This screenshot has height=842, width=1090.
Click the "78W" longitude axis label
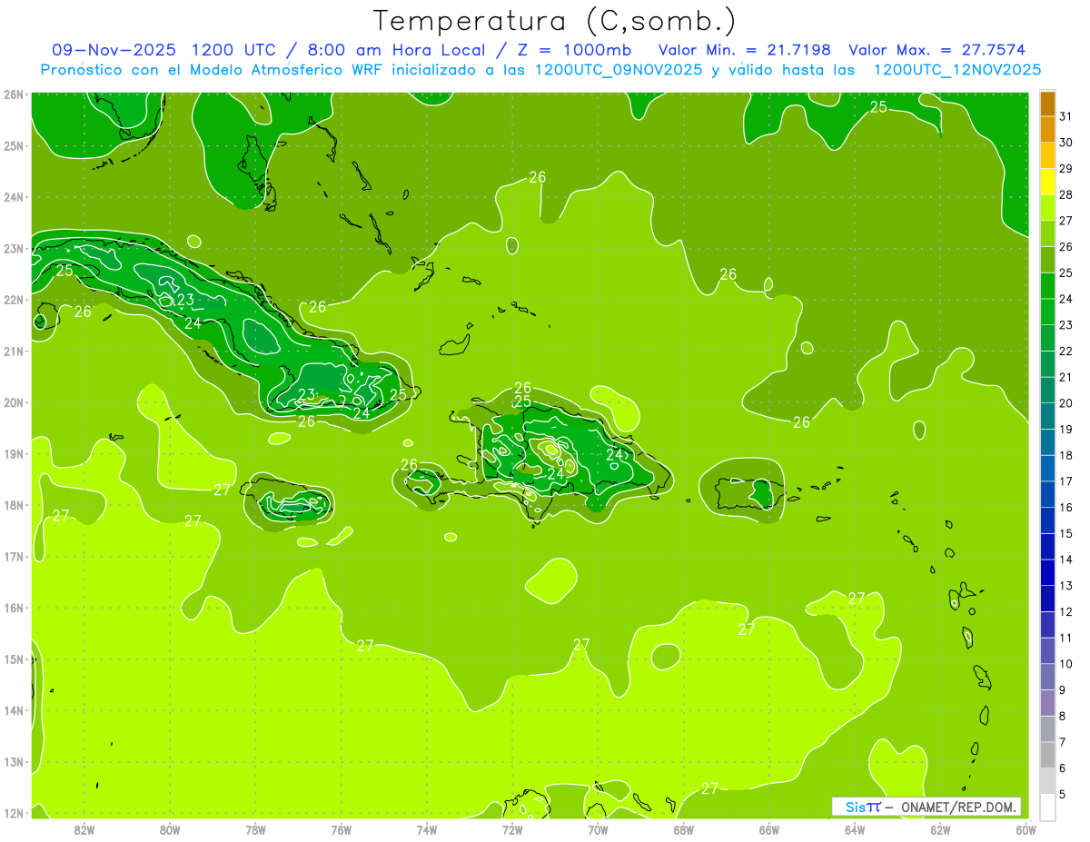pos(255,829)
